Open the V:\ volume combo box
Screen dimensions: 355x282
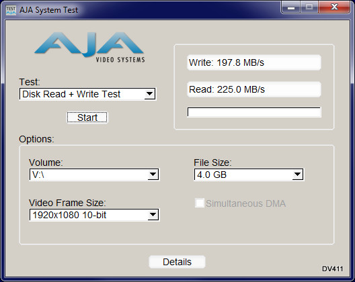[94, 175]
